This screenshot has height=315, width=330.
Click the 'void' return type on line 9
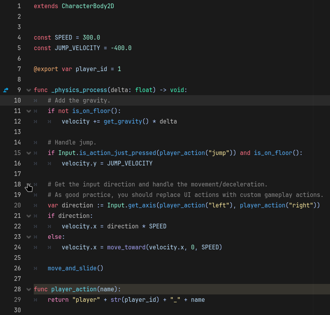177,90
